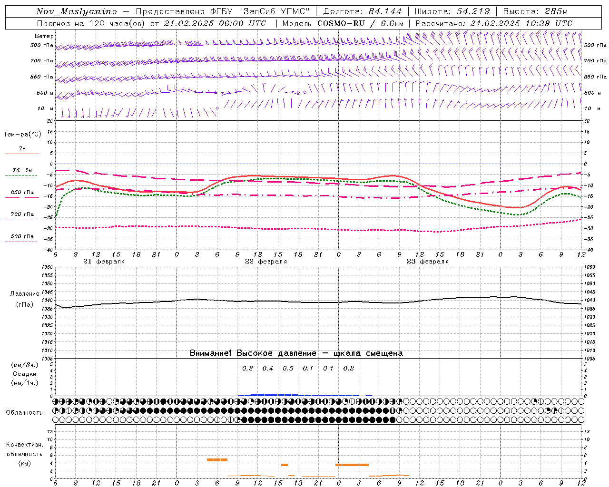Click the Осадки precipitation label
The image size is (609, 487).
[x=25, y=374]
